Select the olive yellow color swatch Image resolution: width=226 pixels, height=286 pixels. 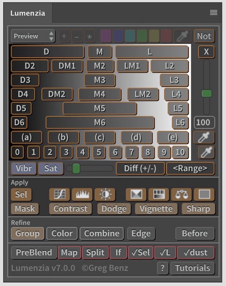[x=154, y=36]
